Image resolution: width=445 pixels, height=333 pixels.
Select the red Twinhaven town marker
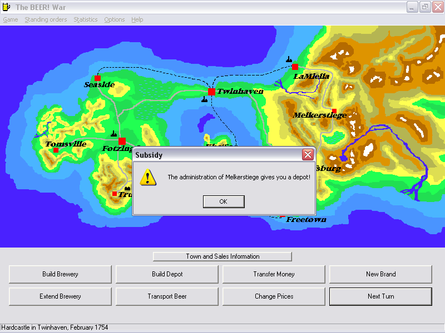211,92
